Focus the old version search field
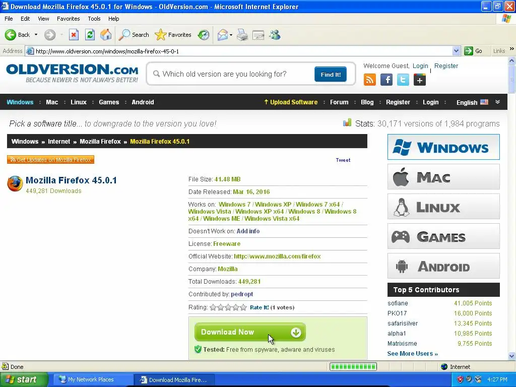The width and height of the screenshot is (516, 387). pyautogui.click(x=233, y=74)
